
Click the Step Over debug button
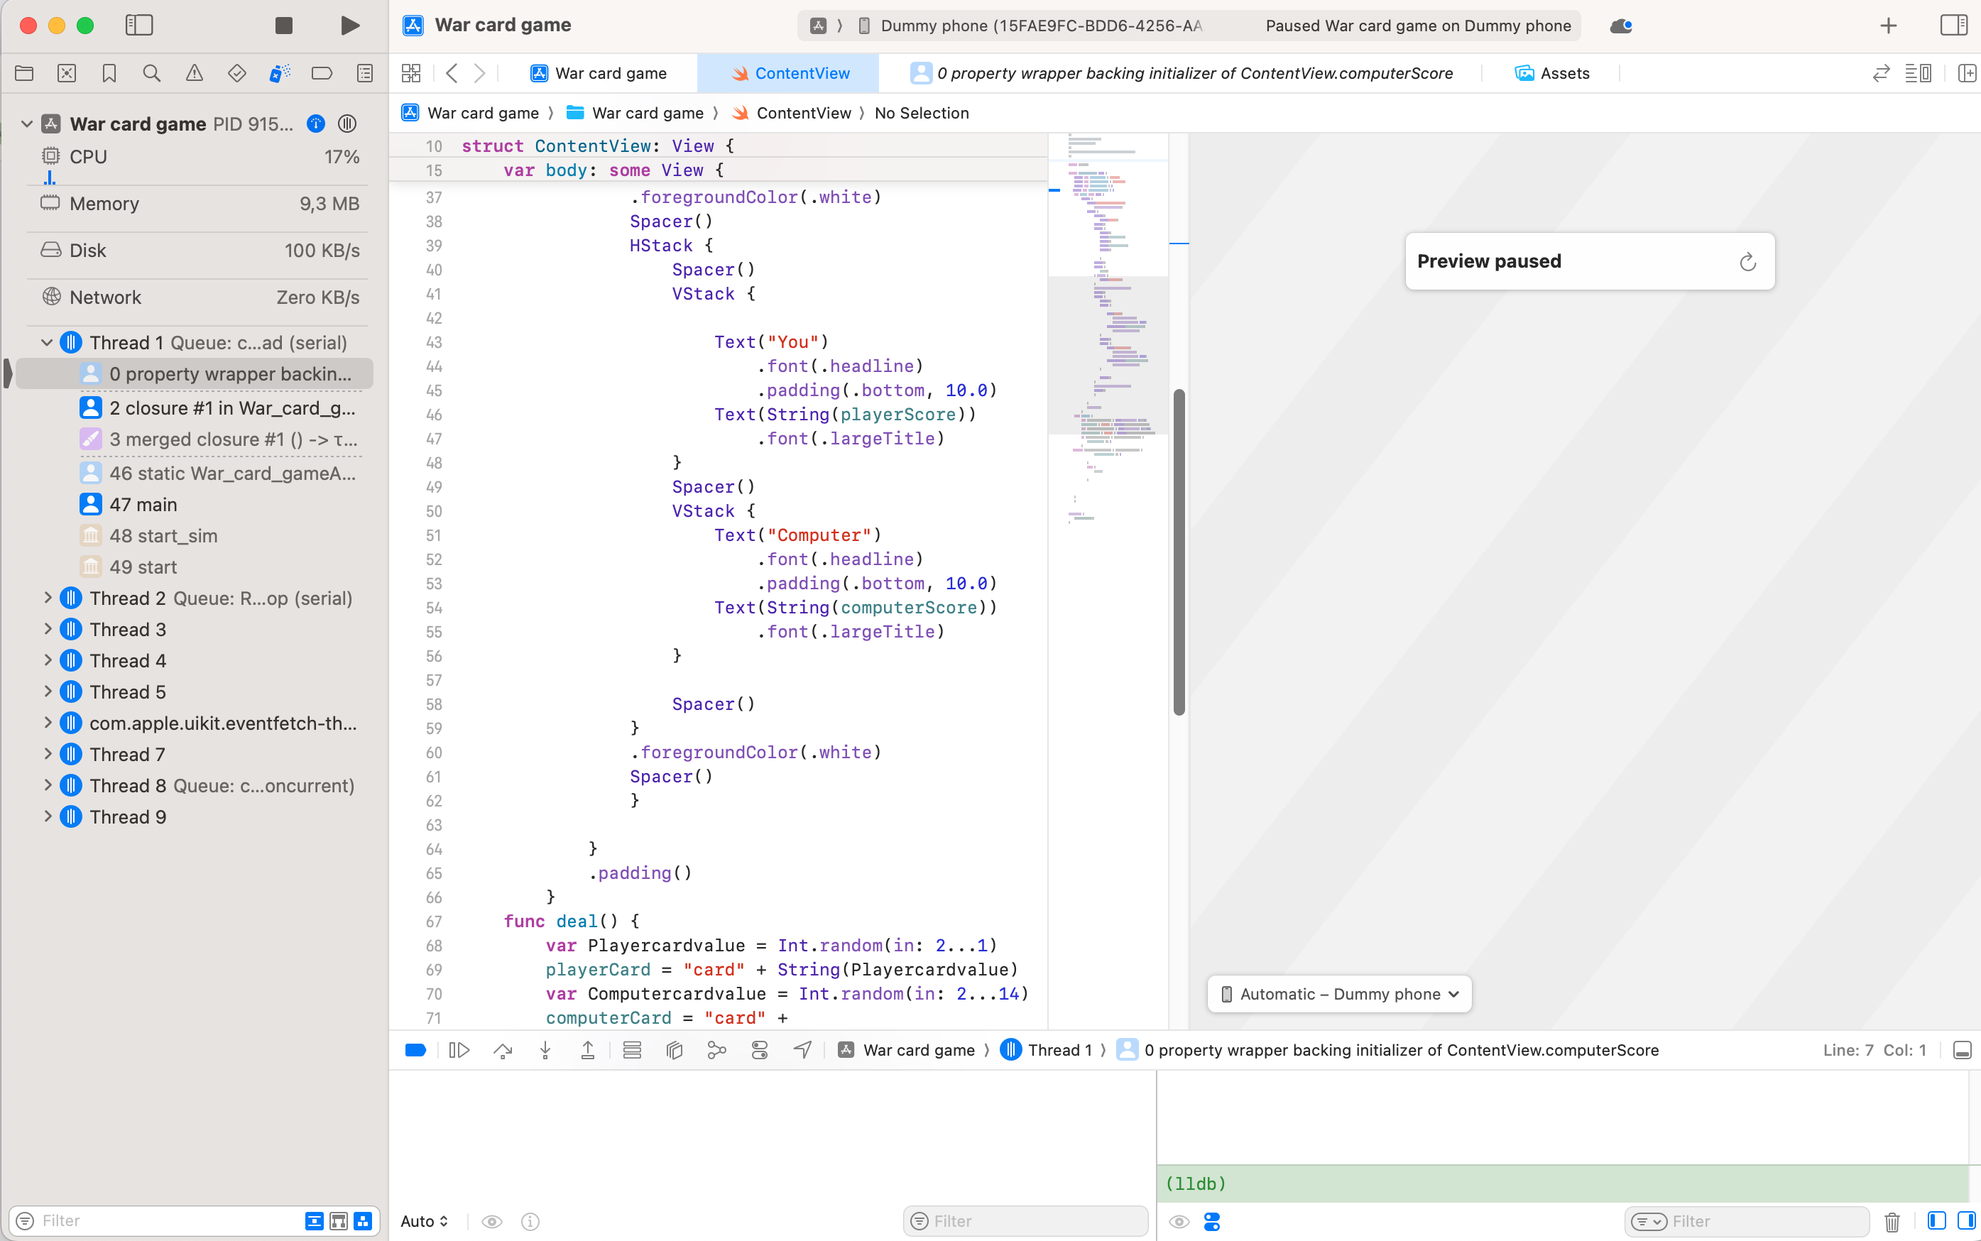tap(502, 1050)
